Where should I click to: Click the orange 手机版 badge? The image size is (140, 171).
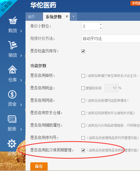tap(135, 3)
